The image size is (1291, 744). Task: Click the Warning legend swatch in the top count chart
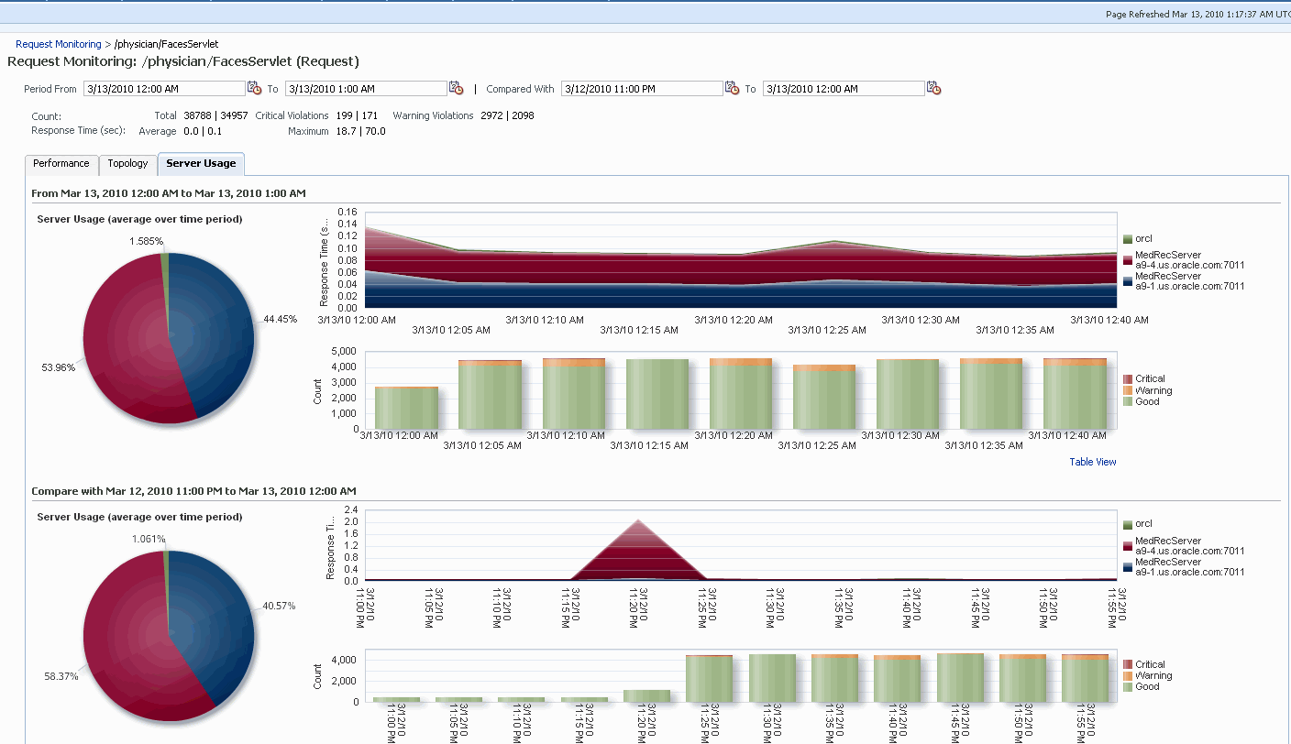point(1128,390)
